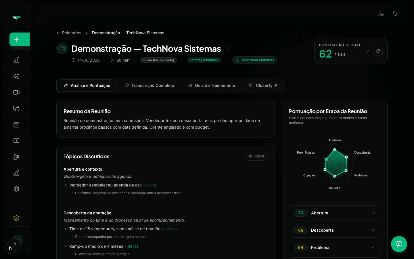Click the Solução label on radar chart
The width and height of the screenshot is (414, 259).
point(335,188)
